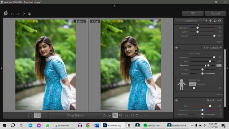The width and height of the screenshot is (229, 129).
Task: Open the taskbar clock and date
Action: coord(213,125)
